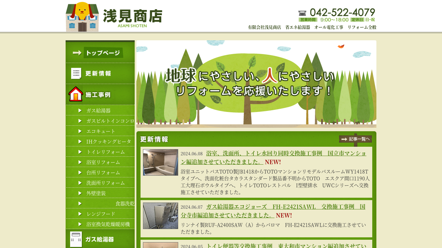
Task: Click the bathroom photo thumbnail
Action: (161, 162)
